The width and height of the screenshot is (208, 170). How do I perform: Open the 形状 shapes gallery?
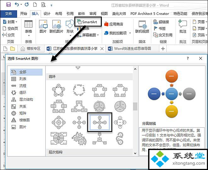point(70,28)
